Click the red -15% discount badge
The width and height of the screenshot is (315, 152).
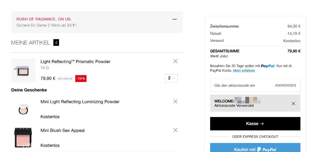pyautogui.click(x=81, y=78)
